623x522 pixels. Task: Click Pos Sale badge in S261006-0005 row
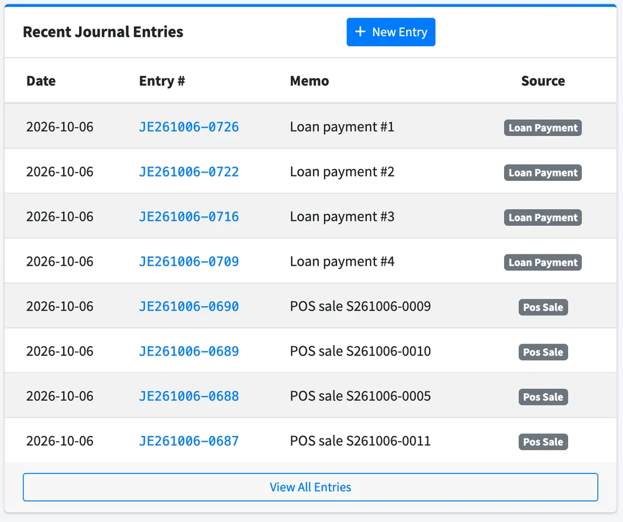coord(543,397)
